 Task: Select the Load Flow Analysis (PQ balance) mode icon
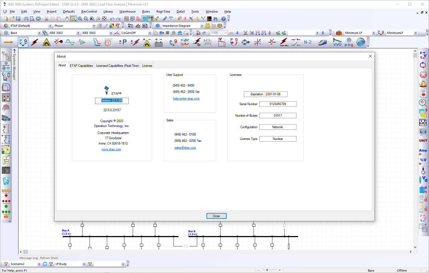pyautogui.click(x=23, y=42)
